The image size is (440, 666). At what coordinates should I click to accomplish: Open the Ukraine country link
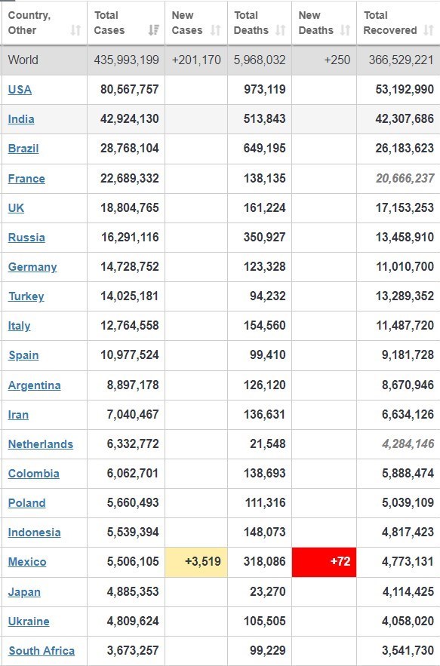point(29,621)
